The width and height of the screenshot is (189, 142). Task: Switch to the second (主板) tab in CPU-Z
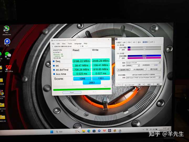click(124, 42)
